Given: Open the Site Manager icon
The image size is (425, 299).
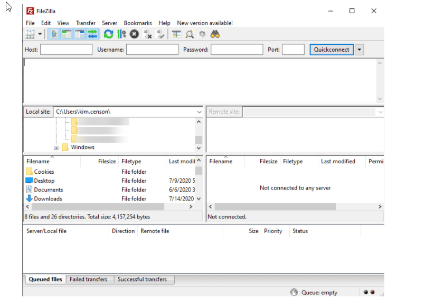Looking at the screenshot, I should coord(30,34).
